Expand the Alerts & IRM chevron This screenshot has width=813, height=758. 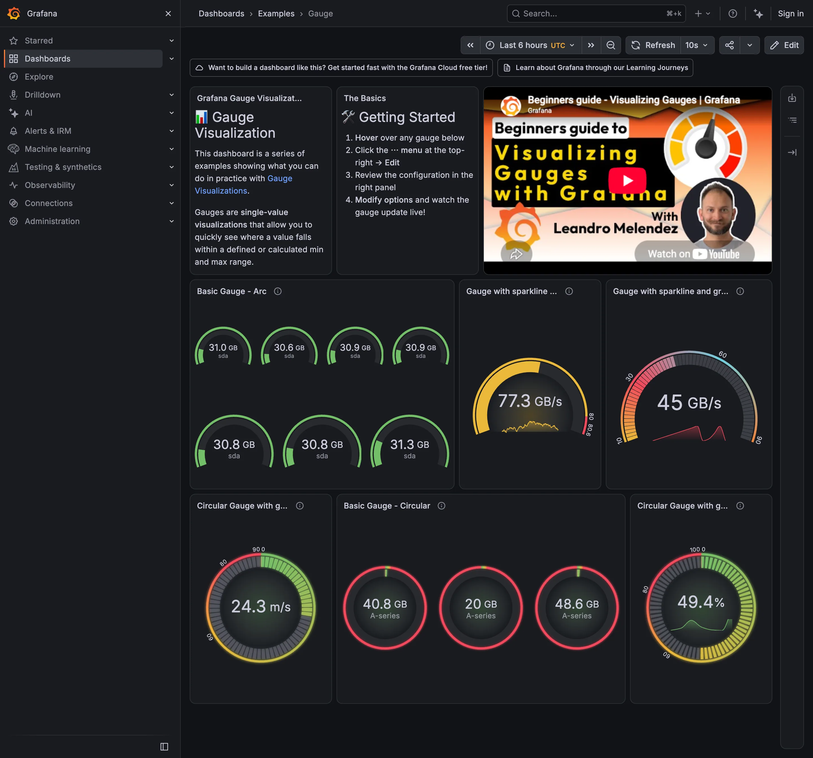[x=172, y=131]
